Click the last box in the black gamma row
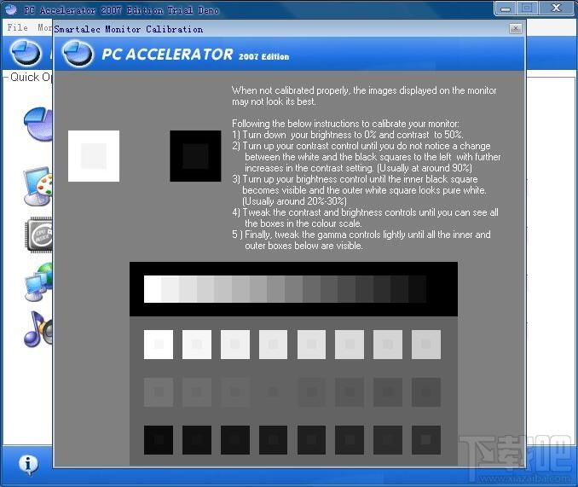 (426, 440)
